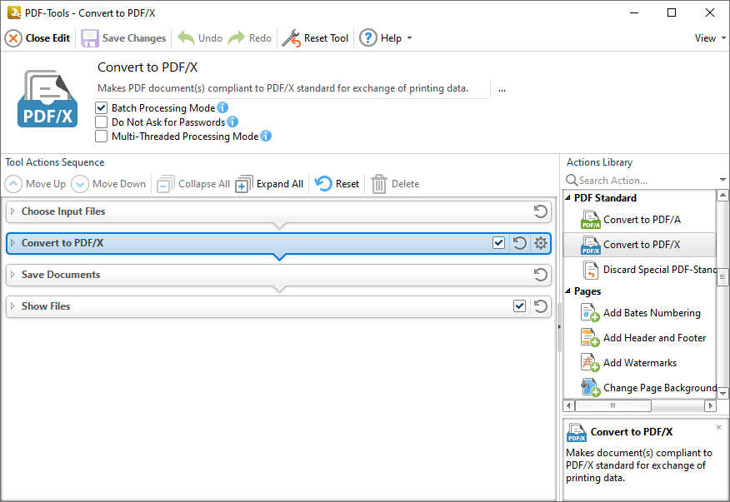Select Change Page Background action

click(x=640, y=388)
